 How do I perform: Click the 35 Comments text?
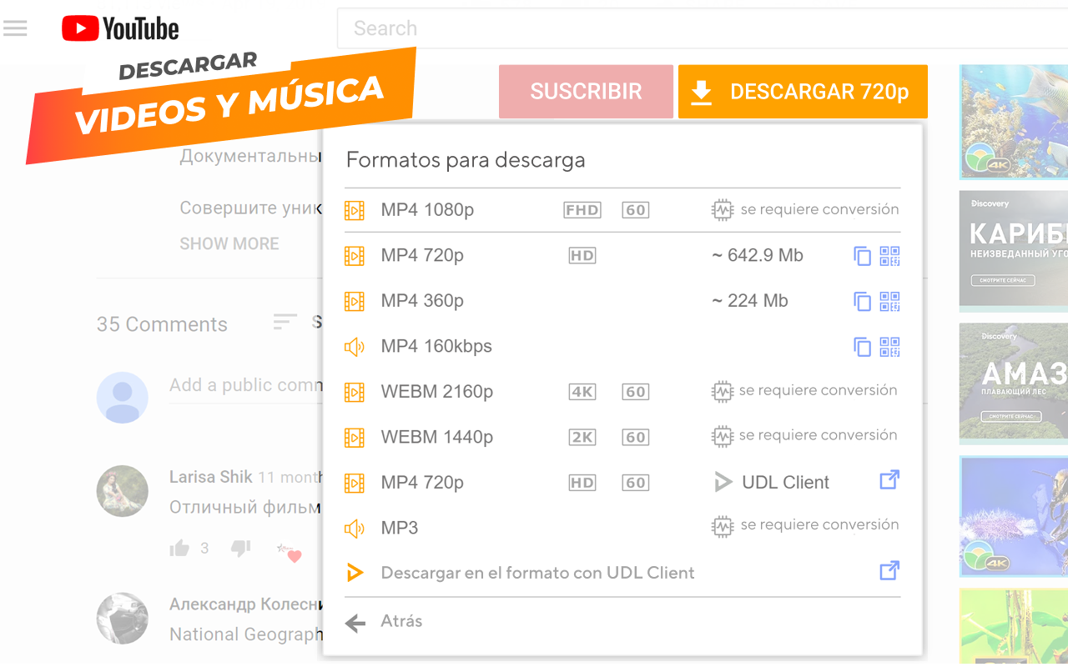point(162,324)
